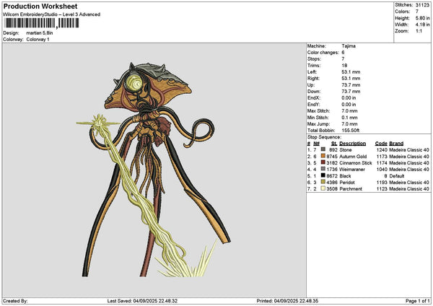Click the Min Stitch value '0.1 mm'
433x306 pixels.
[x=349, y=118]
